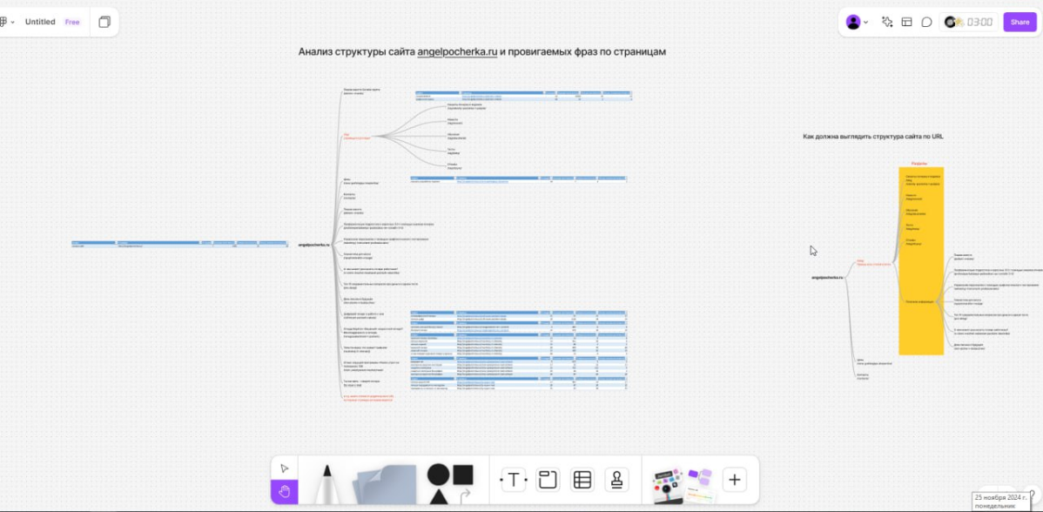Select the left mind map root angelpocherka.ru
Viewport: 1043px width, 512px height.
[314, 245]
